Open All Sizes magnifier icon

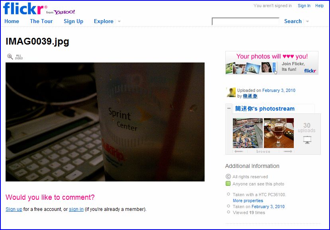(10, 57)
